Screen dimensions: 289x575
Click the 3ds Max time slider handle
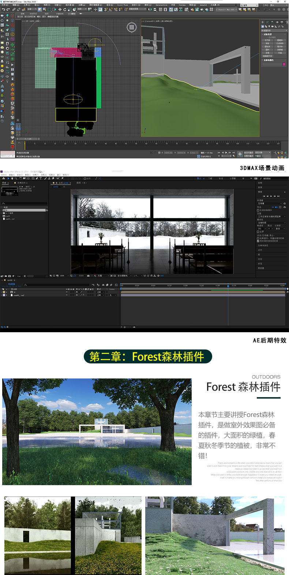click(28, 139)
